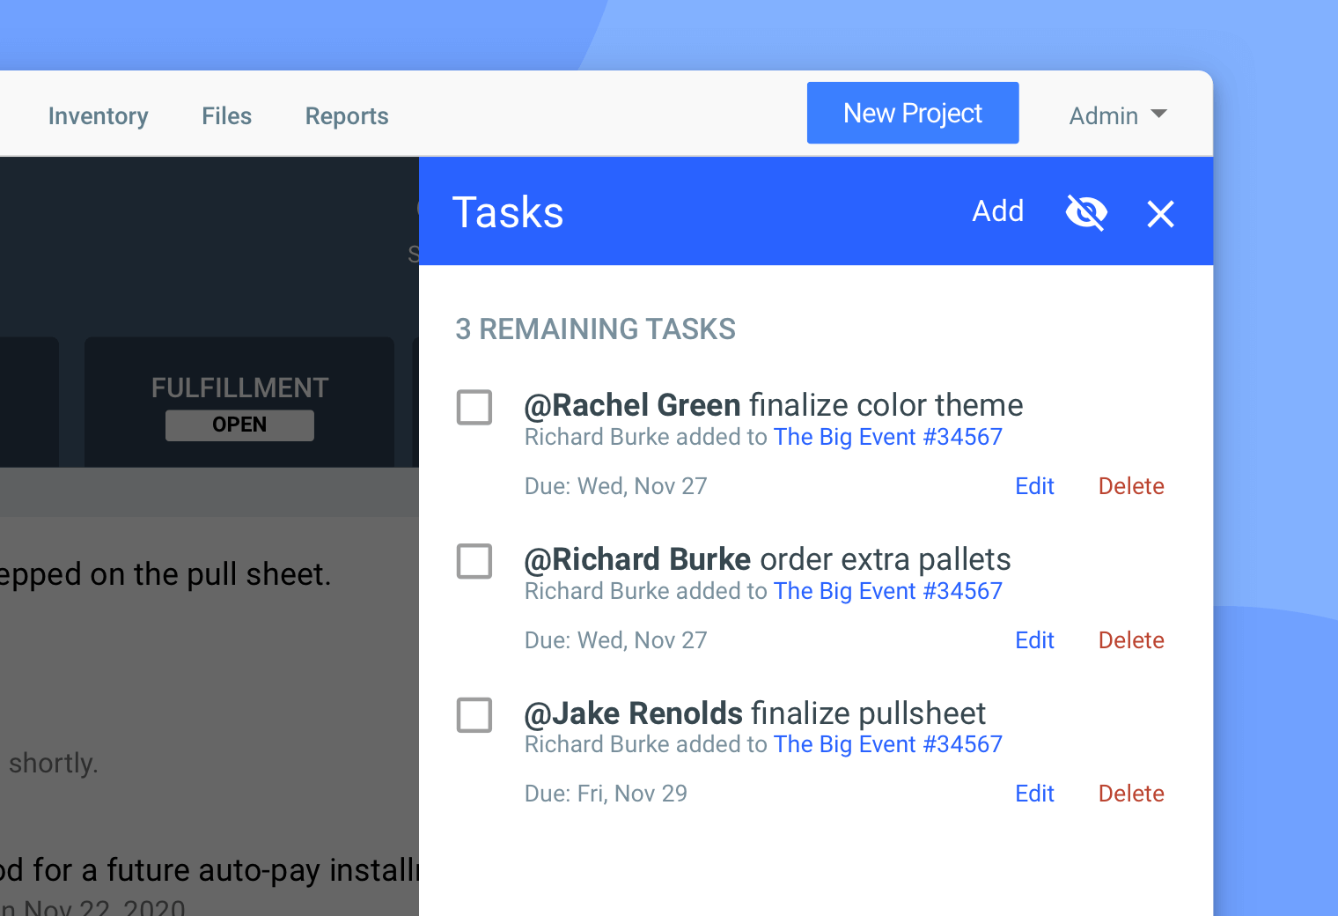
Task: Edit the finalize color theme task
Action: pos(1034,486)
